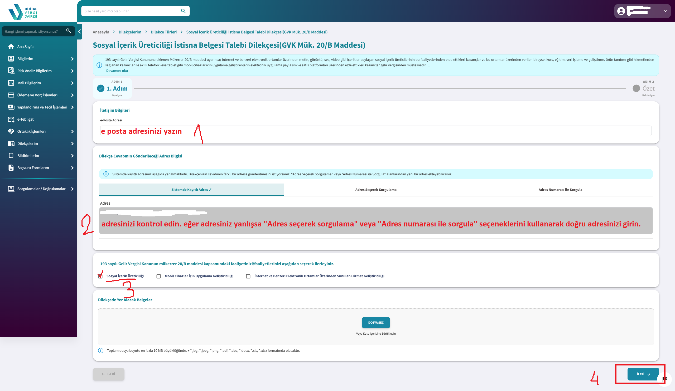
Task: Click the Ödeme ve Borç İşlemleri card icon
Action: [x=11, y=95]
